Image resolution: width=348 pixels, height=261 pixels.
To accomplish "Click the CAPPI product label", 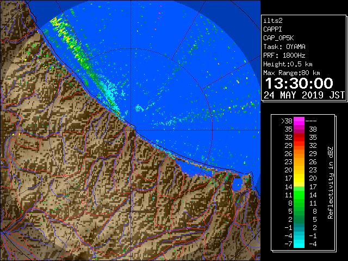I will [x=272, y=29].
